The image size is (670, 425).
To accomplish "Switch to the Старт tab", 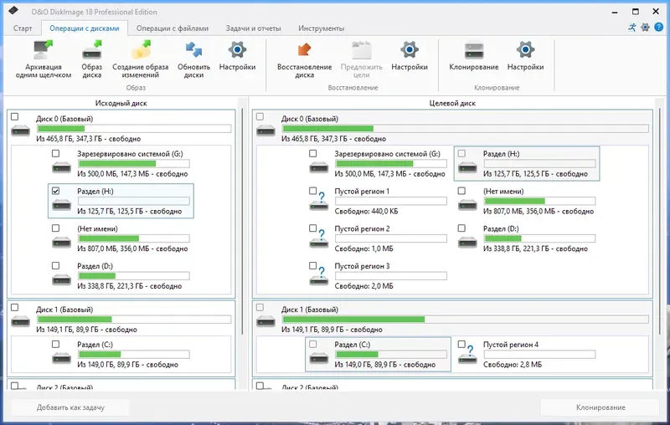I will tap(23, 28).
